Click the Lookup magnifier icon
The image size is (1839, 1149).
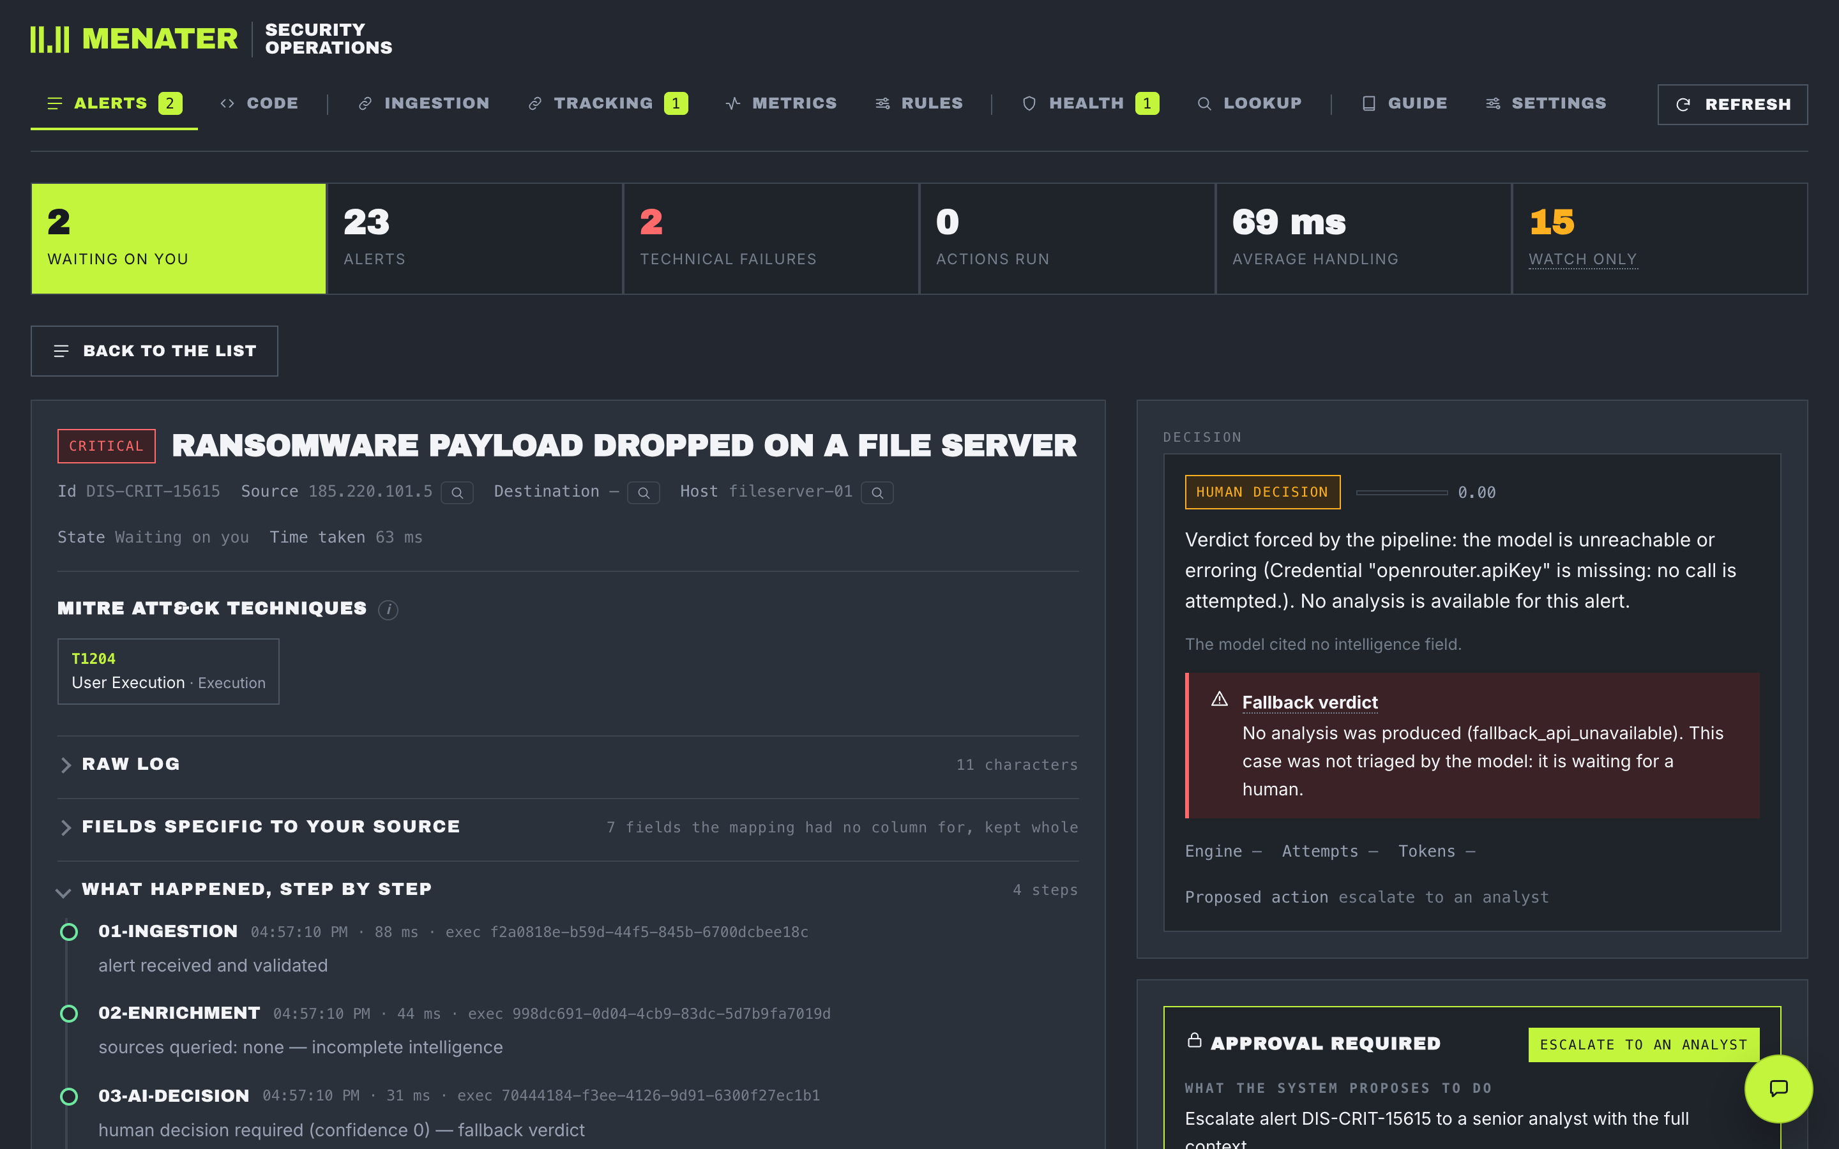click(1204, 103)
